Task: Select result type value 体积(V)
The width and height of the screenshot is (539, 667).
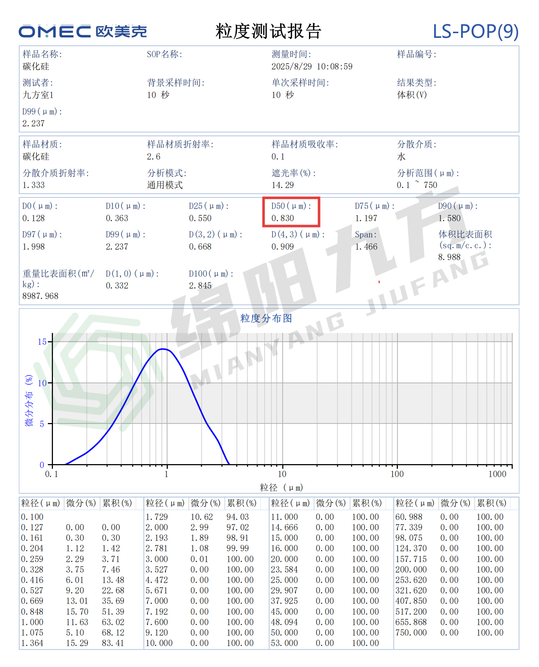Action: point(412,95)
